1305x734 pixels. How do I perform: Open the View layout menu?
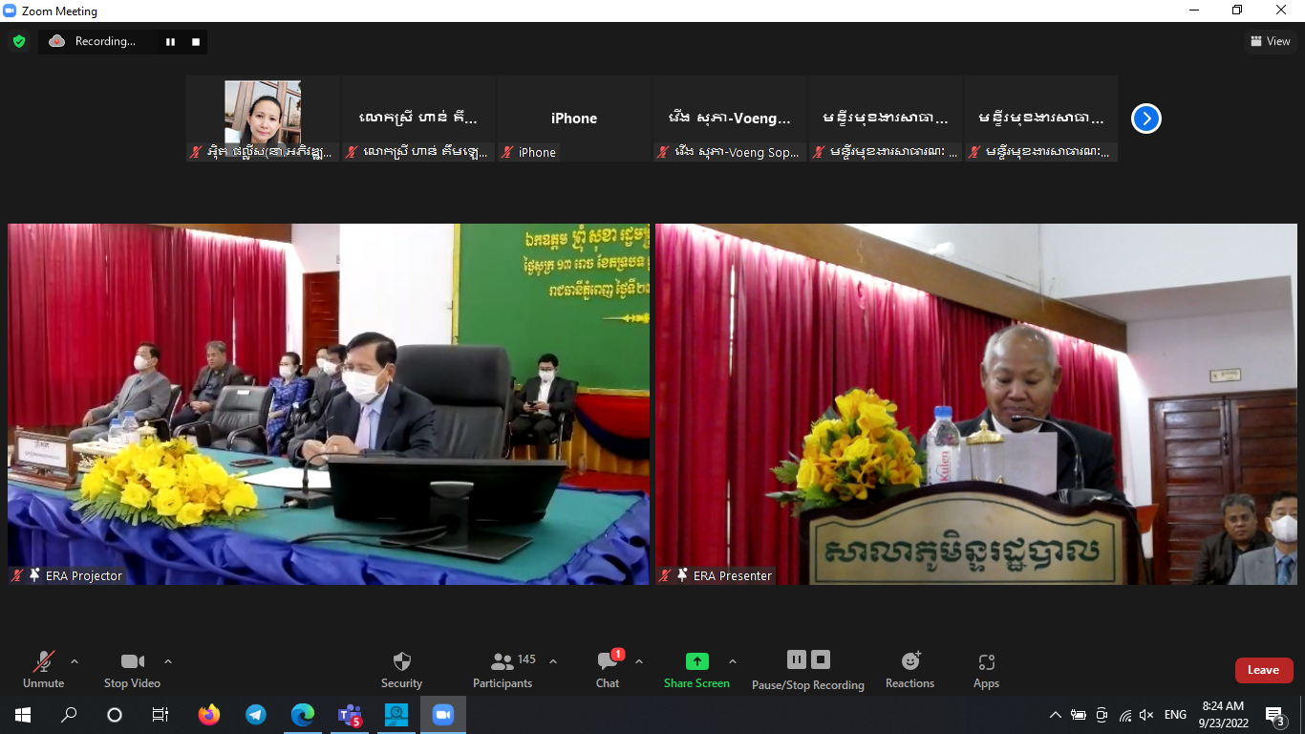tap(1271, 41)
